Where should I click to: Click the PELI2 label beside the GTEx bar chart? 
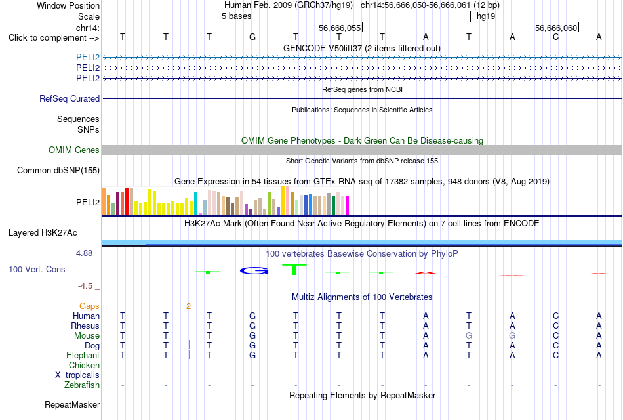click(88, 202)
